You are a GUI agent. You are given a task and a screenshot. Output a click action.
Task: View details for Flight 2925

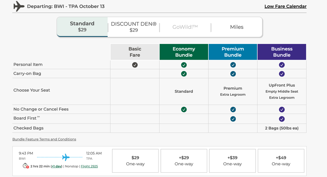click(x=89, y=166)
